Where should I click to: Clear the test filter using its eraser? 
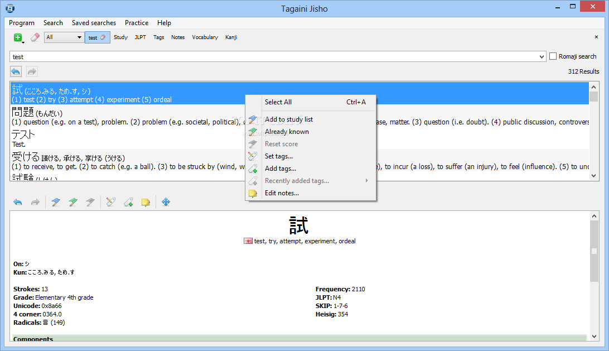[x=103, y=37]
